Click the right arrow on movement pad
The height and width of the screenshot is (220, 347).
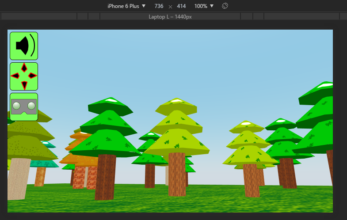click(32, 76)
